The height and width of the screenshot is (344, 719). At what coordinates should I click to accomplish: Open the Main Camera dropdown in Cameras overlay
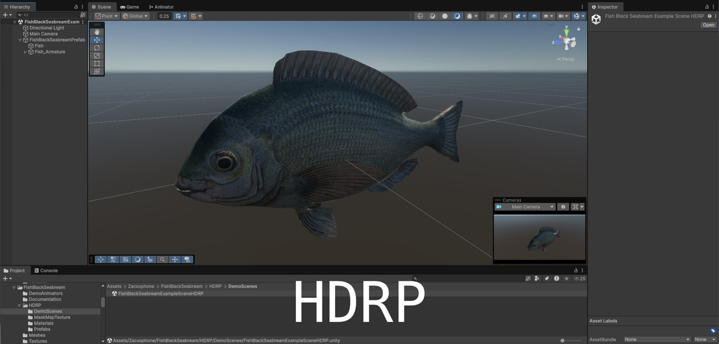[x=525, y=207]
